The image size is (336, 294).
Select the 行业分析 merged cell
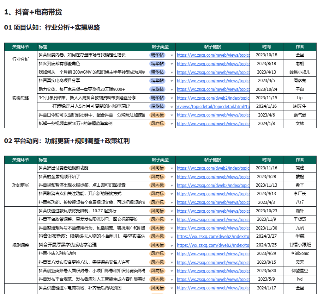coord(20,60)
